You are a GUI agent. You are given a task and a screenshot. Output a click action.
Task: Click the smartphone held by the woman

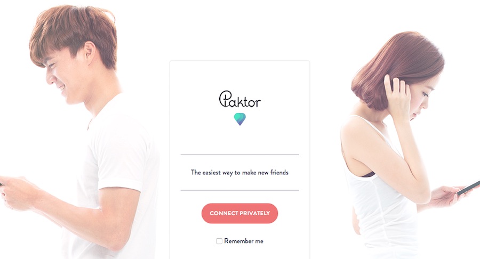click(x=468, y=187)
